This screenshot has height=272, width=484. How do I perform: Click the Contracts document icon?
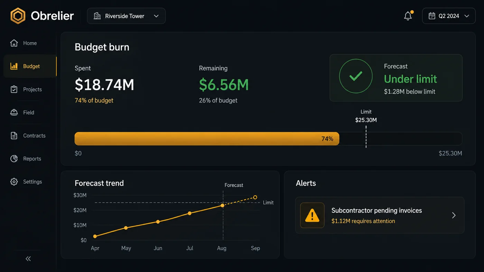coord(14,136)
